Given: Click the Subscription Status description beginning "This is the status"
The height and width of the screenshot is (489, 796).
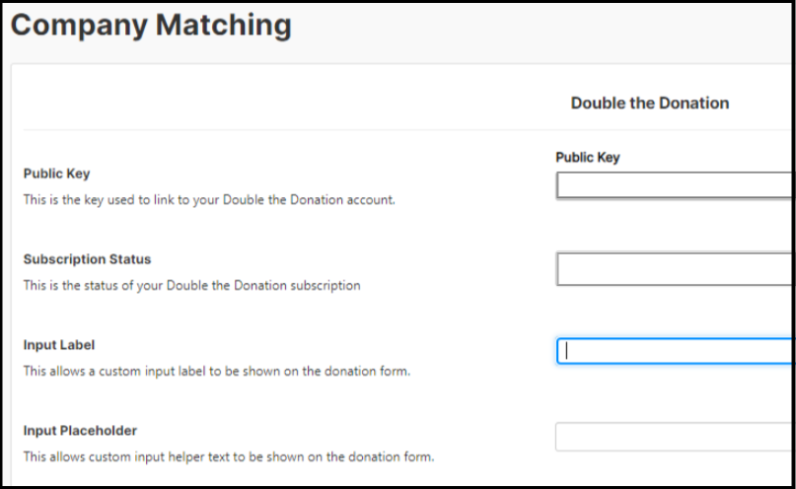Looking at the screenshot, I should click(191, 286).
